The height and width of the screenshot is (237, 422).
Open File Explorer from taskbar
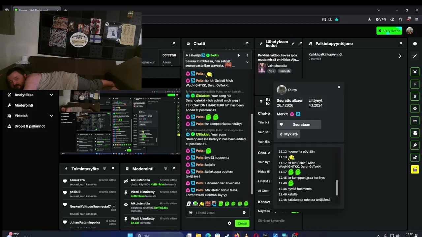[198, 235]
